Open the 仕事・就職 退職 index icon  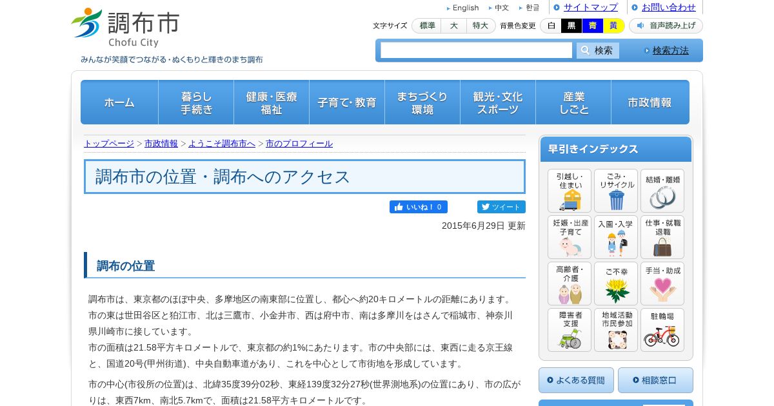click(x=662, y=237)
